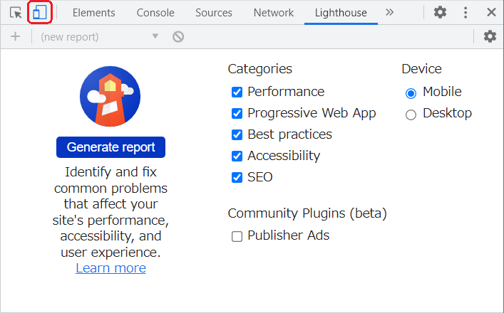Click the Generate report button
This screenshot has height=313, width=504.
[x=110, y=147]
